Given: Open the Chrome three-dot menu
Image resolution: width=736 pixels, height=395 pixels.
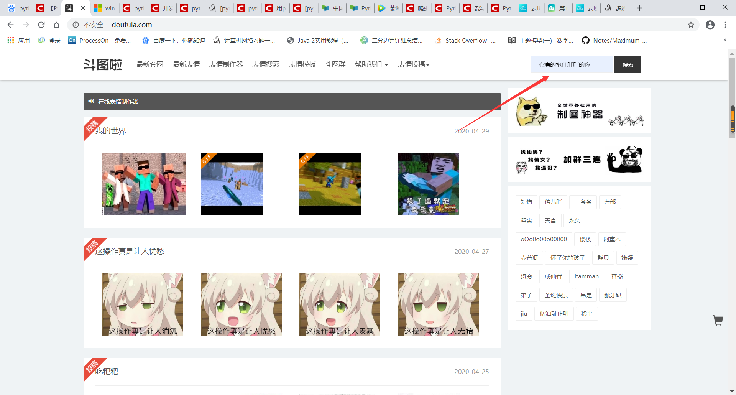Looking at the screenshot, I should point(725,25).
